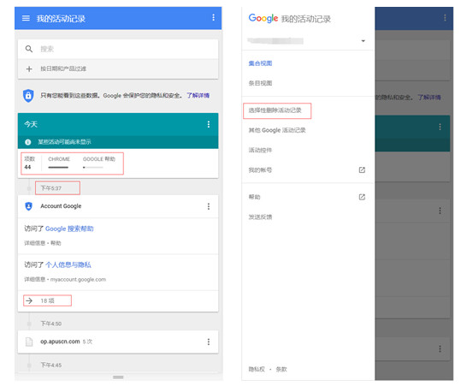Open the header's three-dot overflow menu
Image resolution: width=467 pixels, height=392 pixels.
213,18
